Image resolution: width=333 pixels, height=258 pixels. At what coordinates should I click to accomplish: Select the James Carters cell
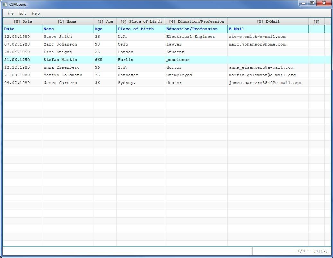pos(68,83)
